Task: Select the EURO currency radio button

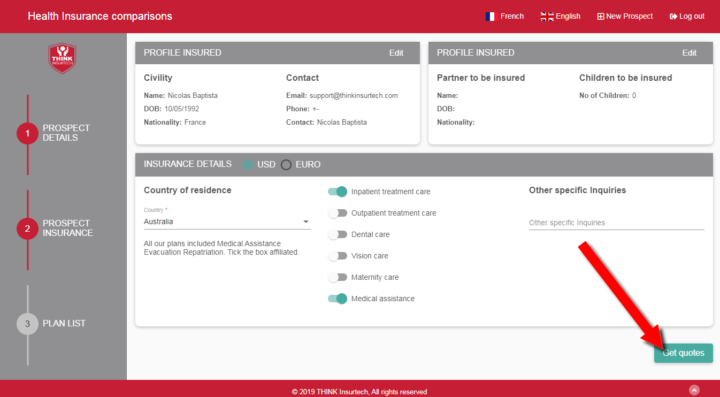Action: tap(286, 165)
